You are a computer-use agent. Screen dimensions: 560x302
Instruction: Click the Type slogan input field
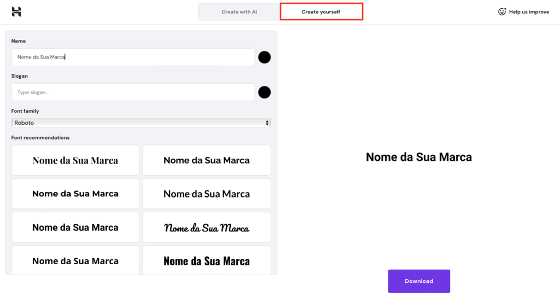click(133, 92)
